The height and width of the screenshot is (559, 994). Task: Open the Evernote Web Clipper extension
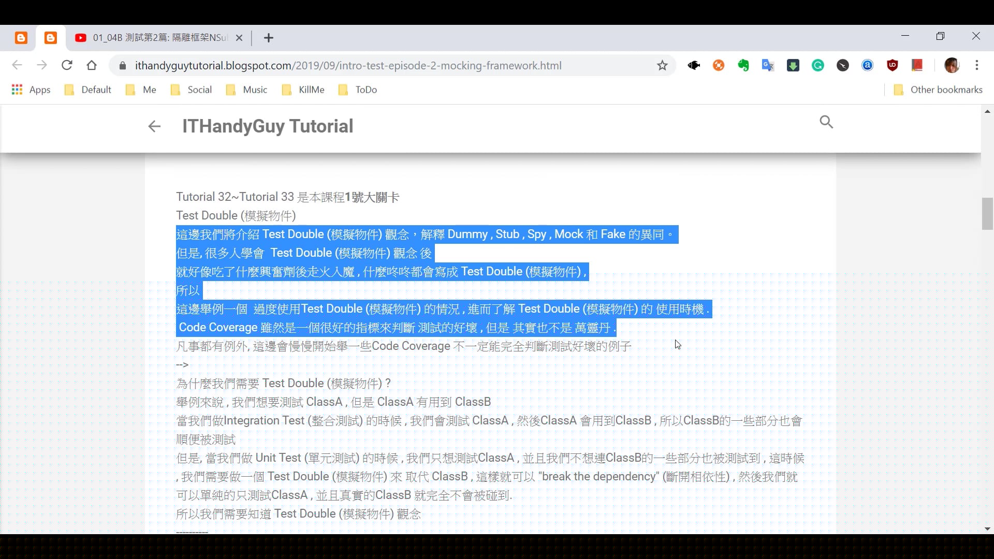(743, 65)
